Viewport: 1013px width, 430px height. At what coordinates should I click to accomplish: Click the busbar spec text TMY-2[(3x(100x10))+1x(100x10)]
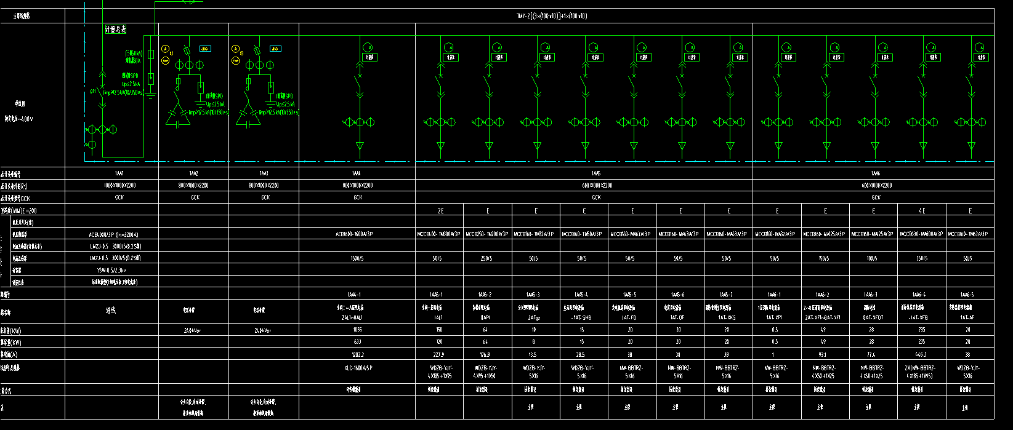coord(551,16)
